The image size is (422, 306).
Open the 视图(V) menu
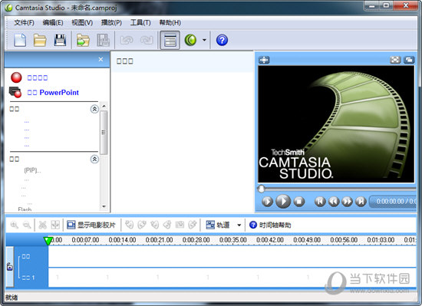82,22
